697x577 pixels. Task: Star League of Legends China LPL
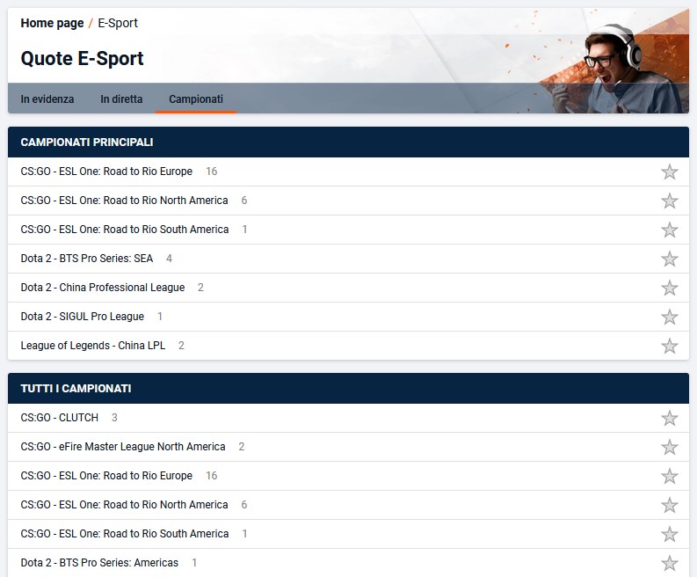pos(669,346)
